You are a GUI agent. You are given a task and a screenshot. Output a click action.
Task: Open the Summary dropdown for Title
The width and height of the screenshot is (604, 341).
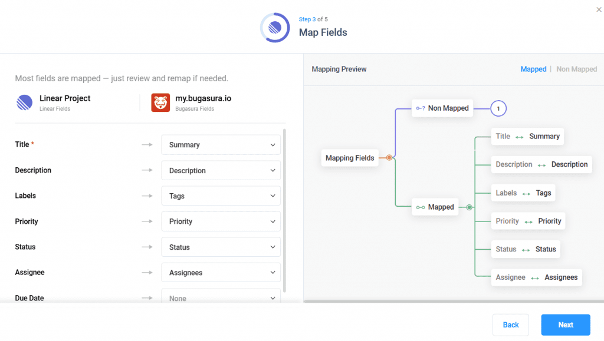[x=221, y=145]
